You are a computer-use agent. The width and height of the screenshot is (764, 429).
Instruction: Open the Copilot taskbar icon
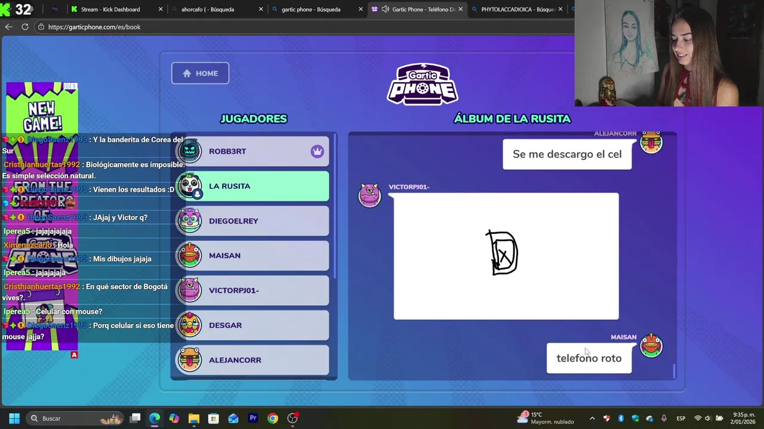174,418
